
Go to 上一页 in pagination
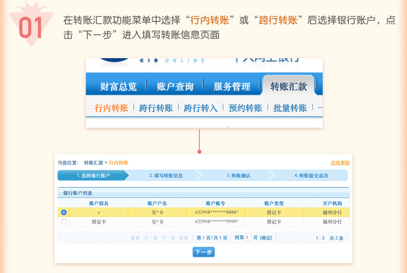tap(151, 238)
